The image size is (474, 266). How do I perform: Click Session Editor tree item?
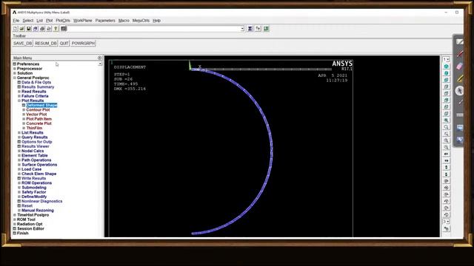(x=30, y=228)
